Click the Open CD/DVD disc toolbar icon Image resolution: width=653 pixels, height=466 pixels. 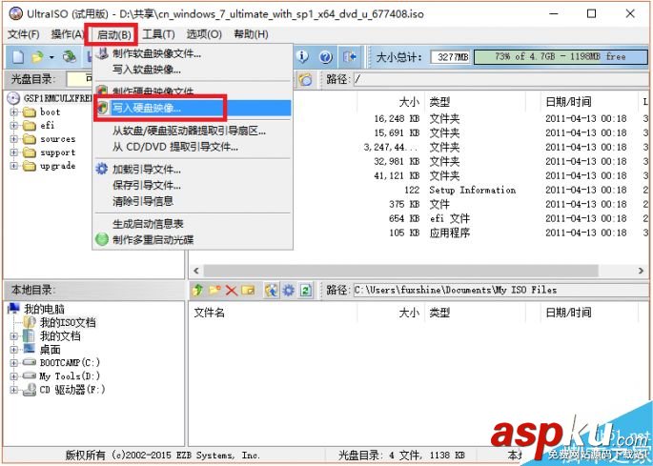click(x=70, y=57)
